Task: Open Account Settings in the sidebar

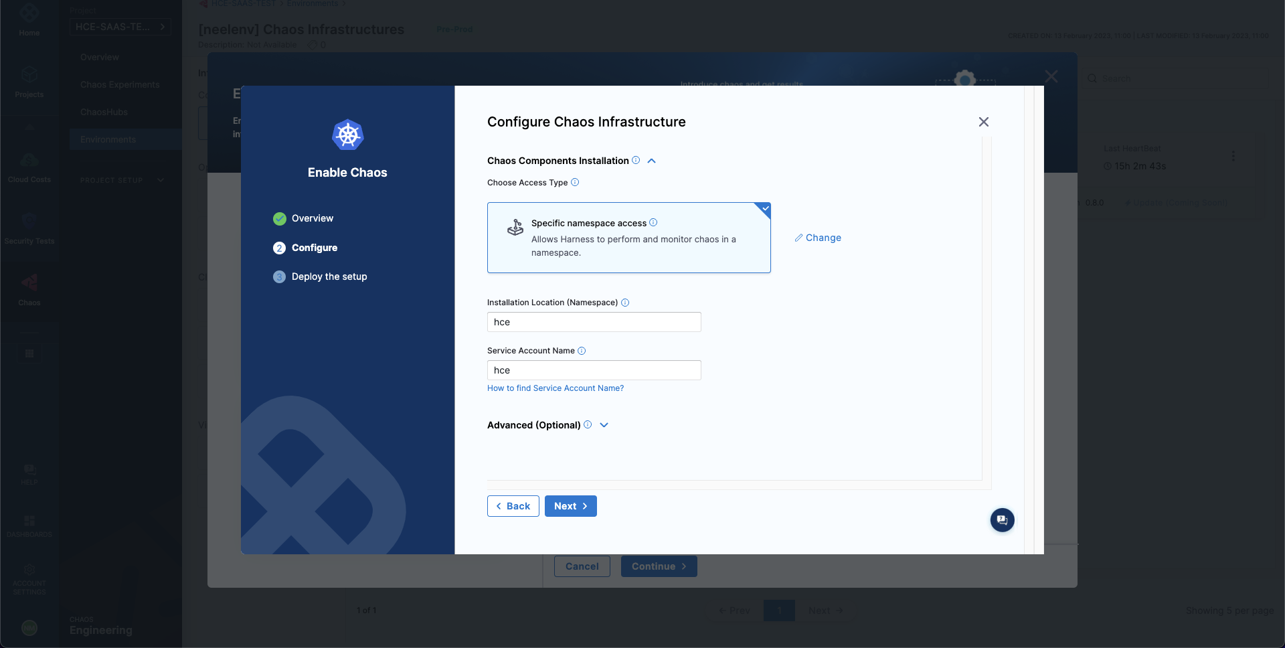Action: click(29, 579)
